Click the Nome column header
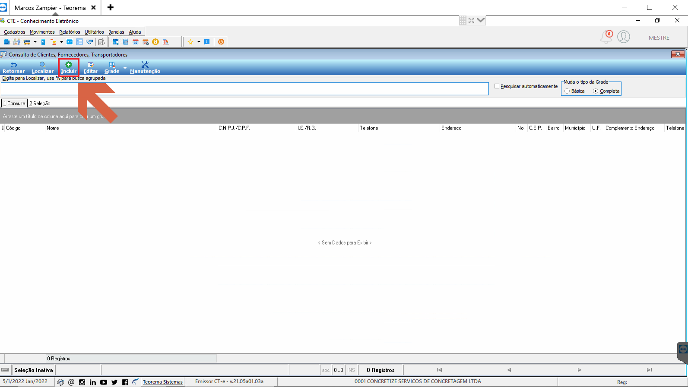Viewport: 688px width, 387px height. pyautogui.click(x=131, y=128)
